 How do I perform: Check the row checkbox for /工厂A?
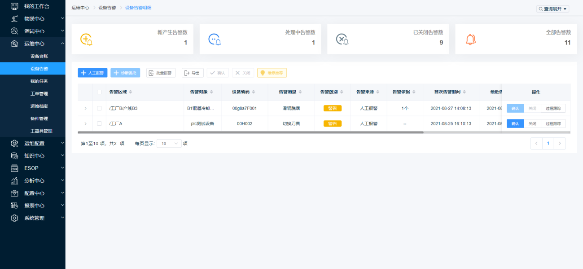coord(99,123)
